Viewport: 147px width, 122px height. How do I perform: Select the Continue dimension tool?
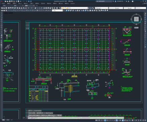31,10
